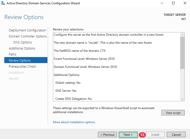Click the View script button
Viewport: 190px width, 139px height.
click(x=173, y=113)
